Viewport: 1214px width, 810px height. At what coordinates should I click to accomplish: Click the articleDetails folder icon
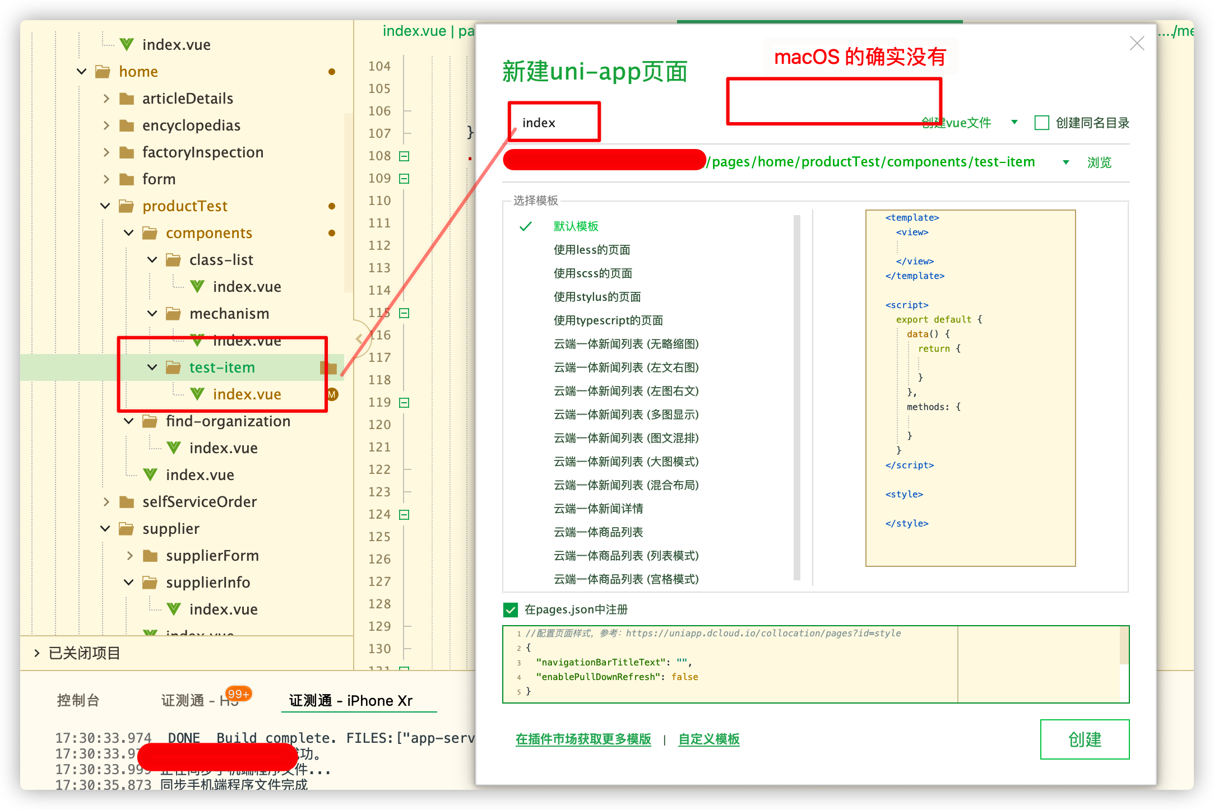tap(127, 99)
